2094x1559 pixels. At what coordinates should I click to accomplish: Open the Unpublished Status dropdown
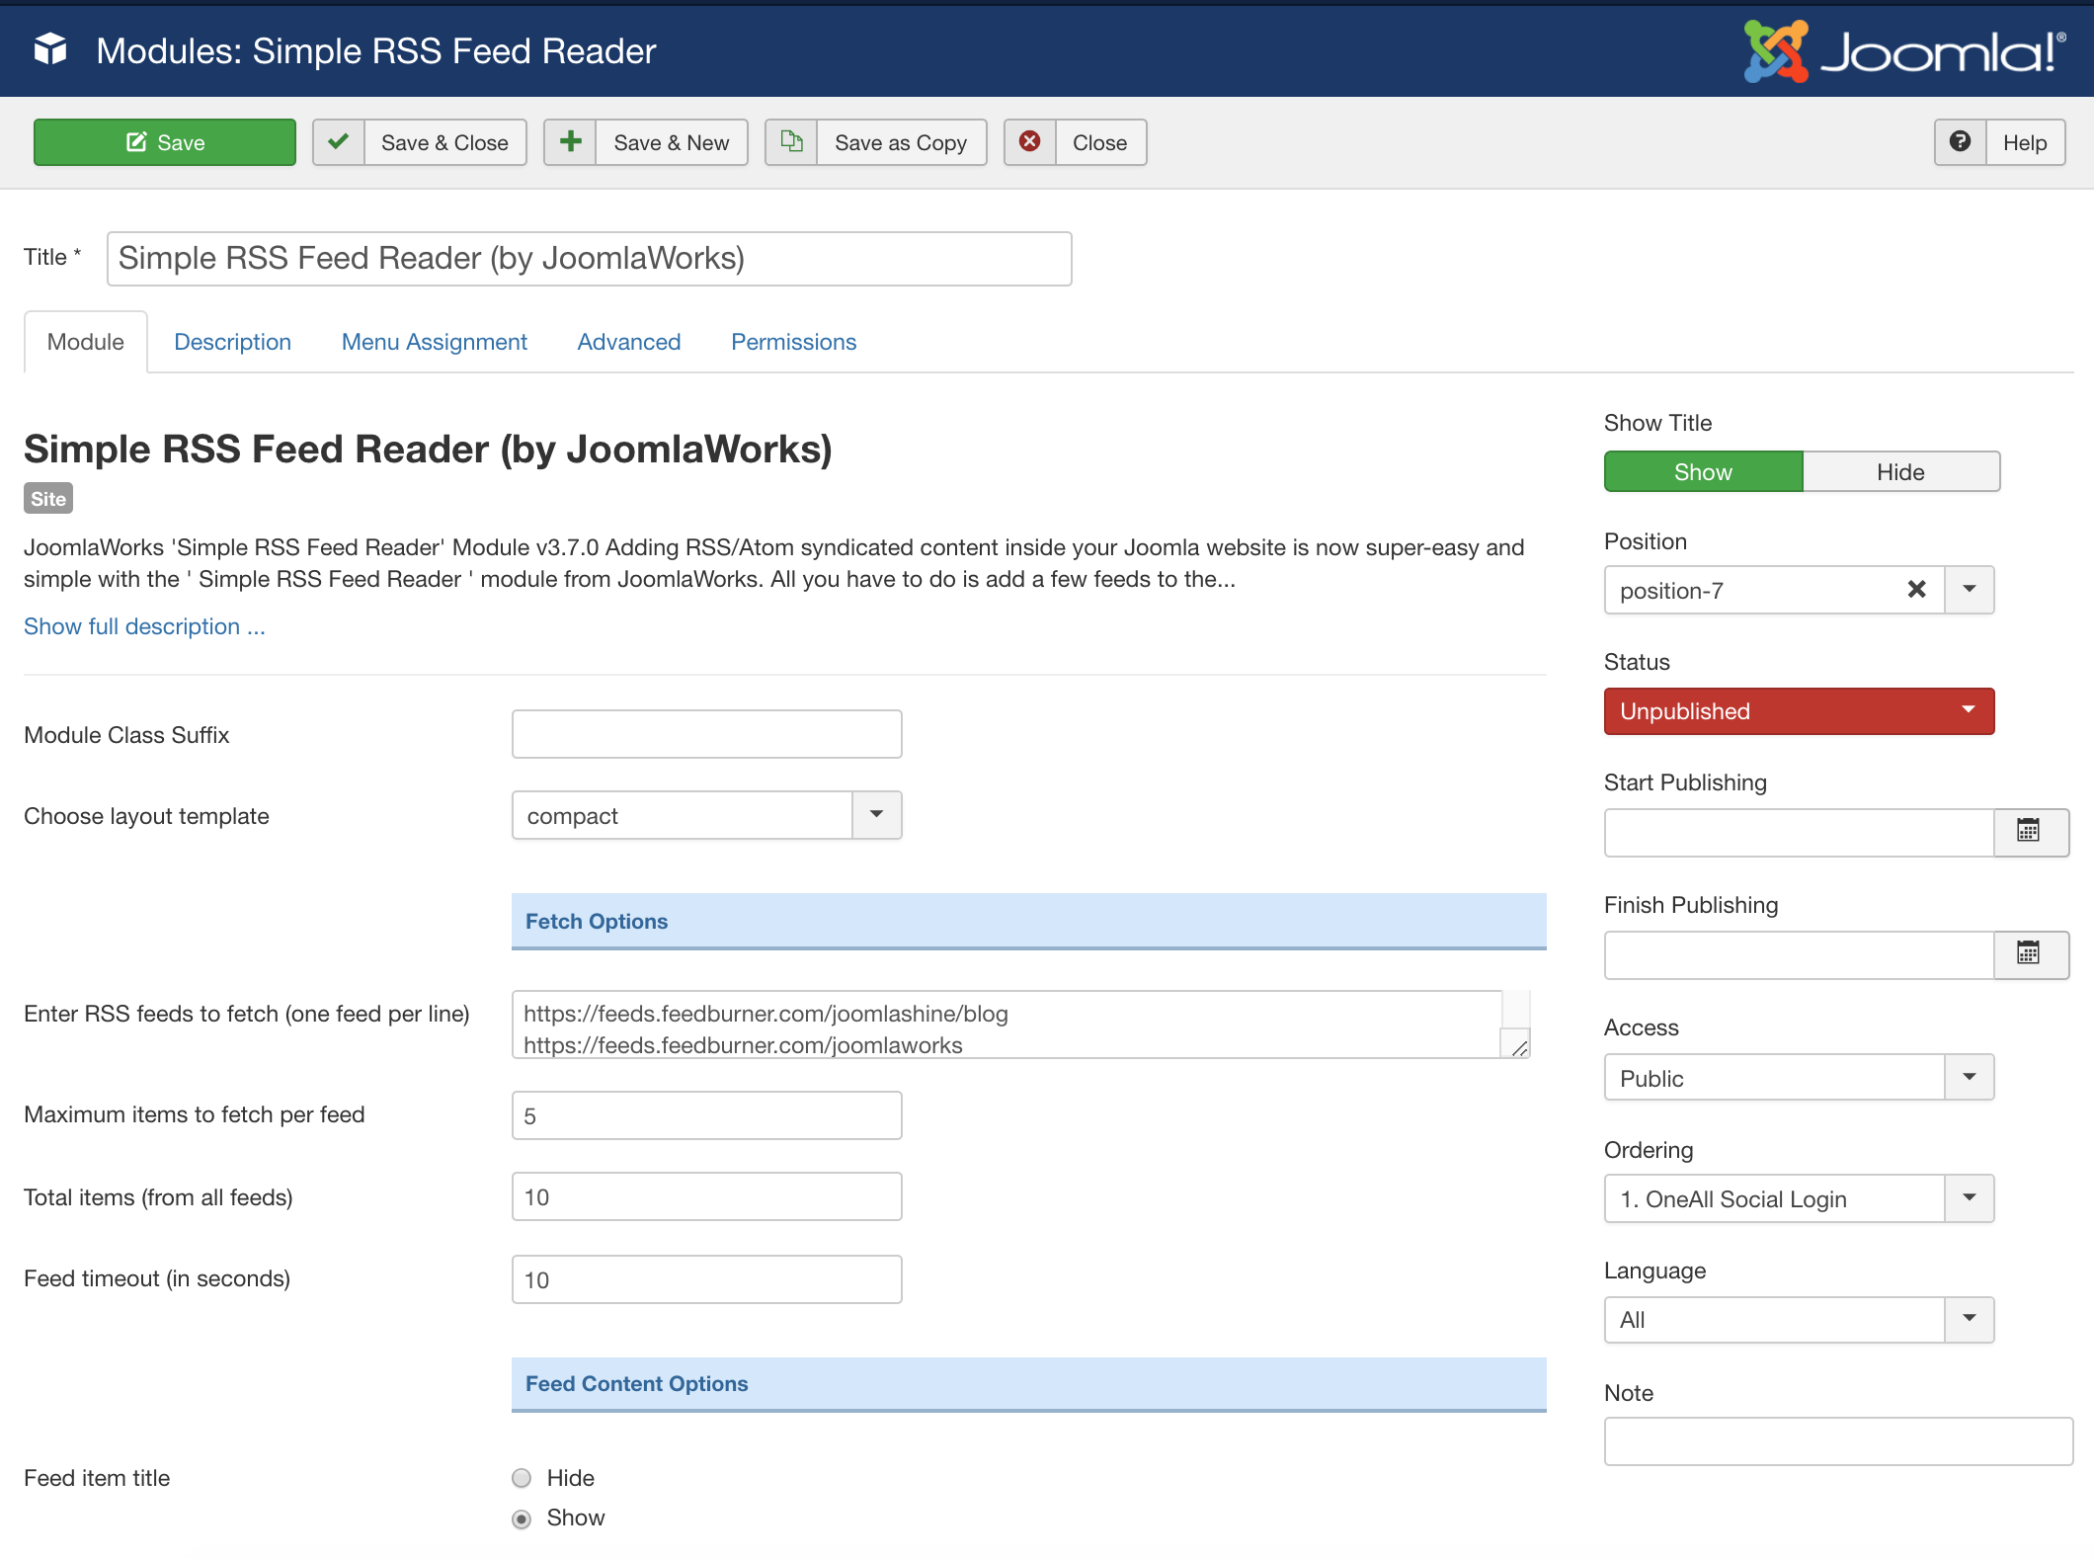[1800, 711]
